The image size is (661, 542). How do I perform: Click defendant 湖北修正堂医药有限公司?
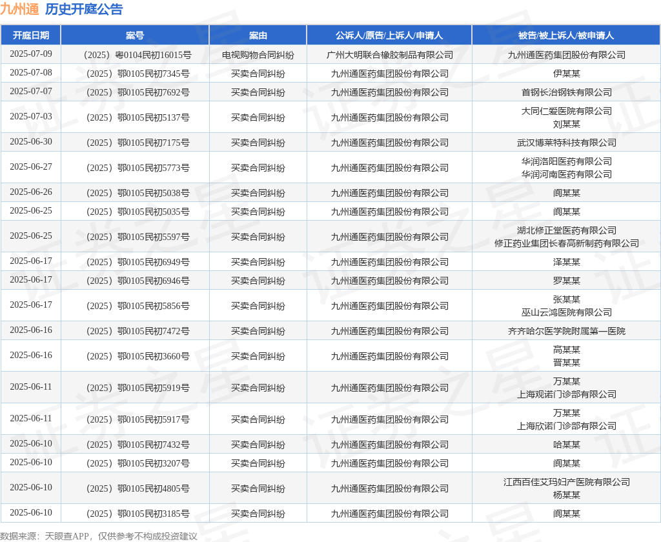tap(567, 230)
